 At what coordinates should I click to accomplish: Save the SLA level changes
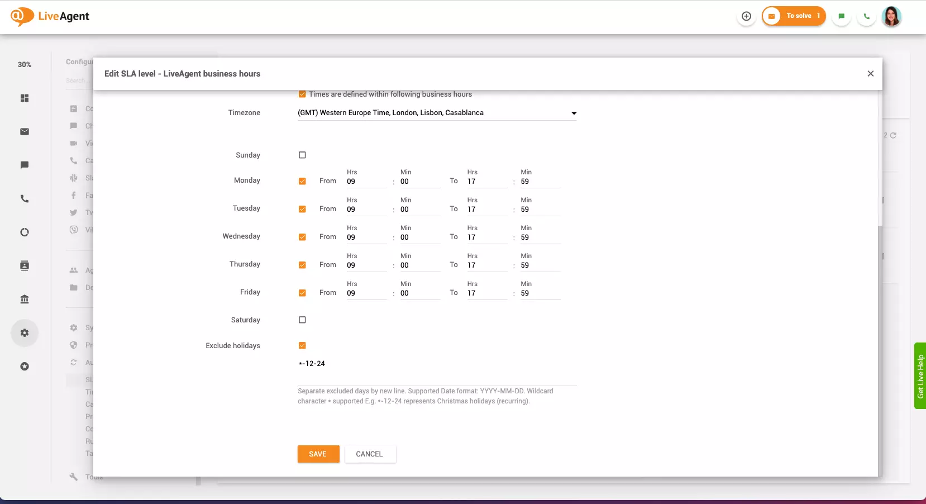coord(318,454)
